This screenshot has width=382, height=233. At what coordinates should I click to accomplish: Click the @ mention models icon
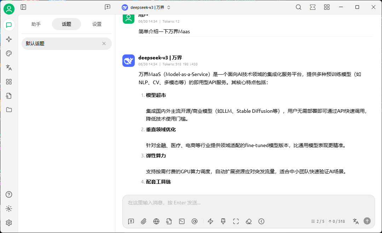195,221
